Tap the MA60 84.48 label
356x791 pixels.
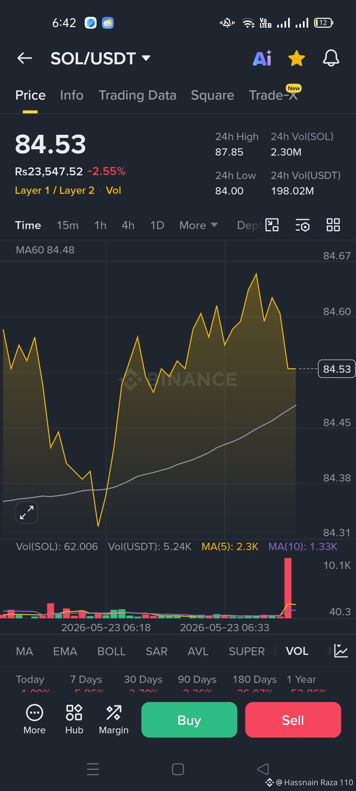[45, 250]
